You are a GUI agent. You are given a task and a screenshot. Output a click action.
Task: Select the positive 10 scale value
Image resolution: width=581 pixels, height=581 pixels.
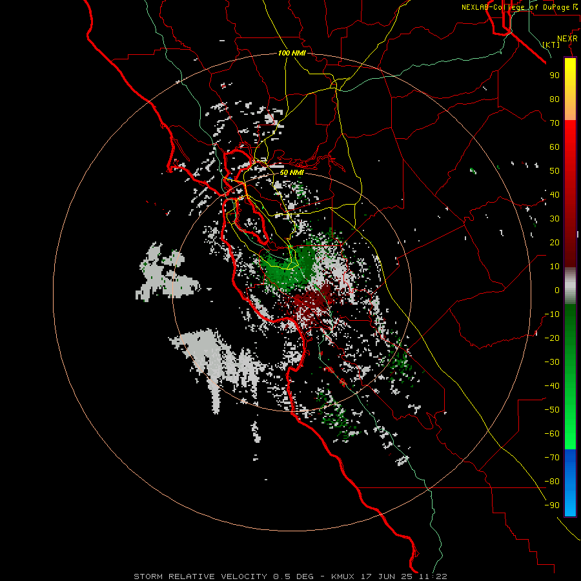(x=555, y=267)
